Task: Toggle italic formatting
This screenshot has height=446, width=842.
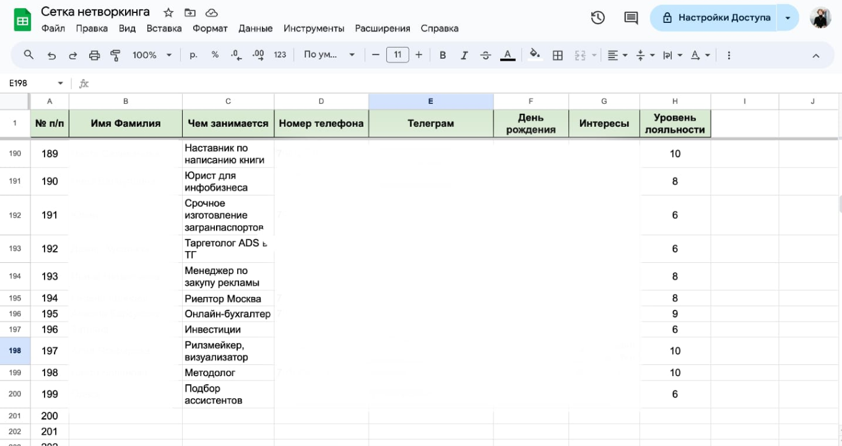Action: click(464, 55)
